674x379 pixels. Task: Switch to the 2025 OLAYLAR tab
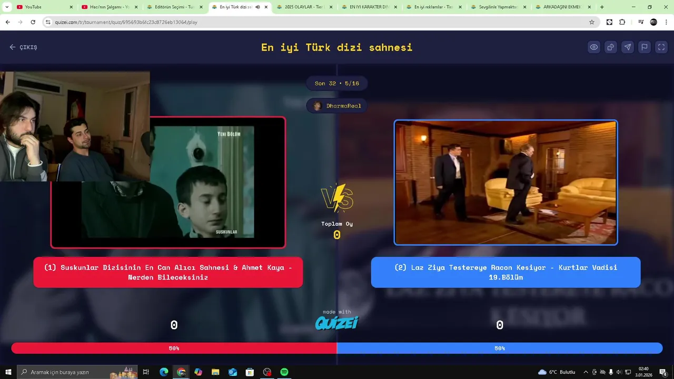tap(304, 7)
